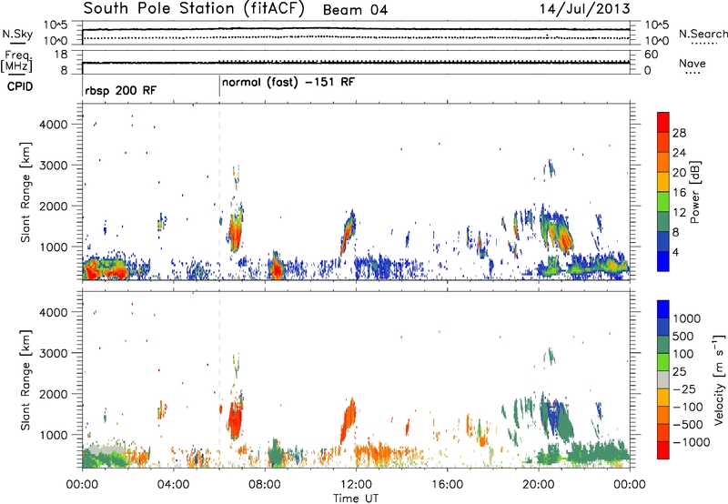Screen dimensions: 728x504
Task: Click the strong power echo near 06:40 UT
Action: tap(236, 232)
